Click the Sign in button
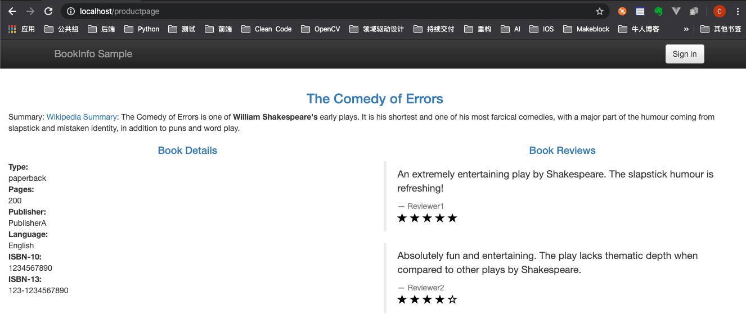This screenshot has height=314, width=746. [x=685, y=54]
